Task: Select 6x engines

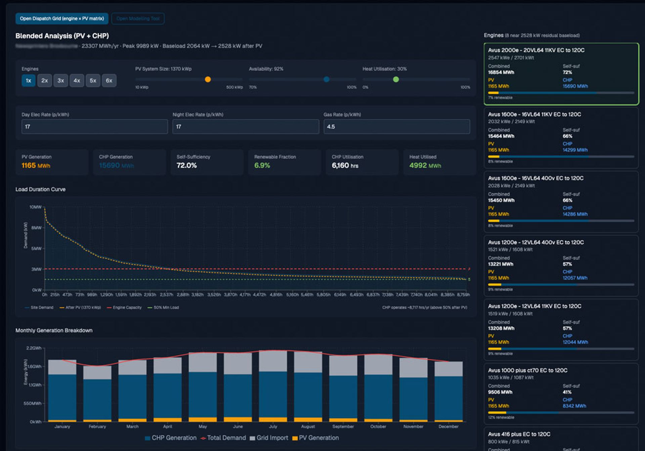Action: [109, 81]
